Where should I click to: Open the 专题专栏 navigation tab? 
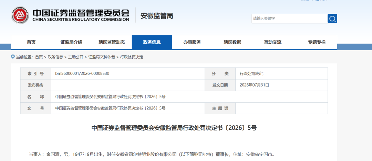[x=317, y=42]
